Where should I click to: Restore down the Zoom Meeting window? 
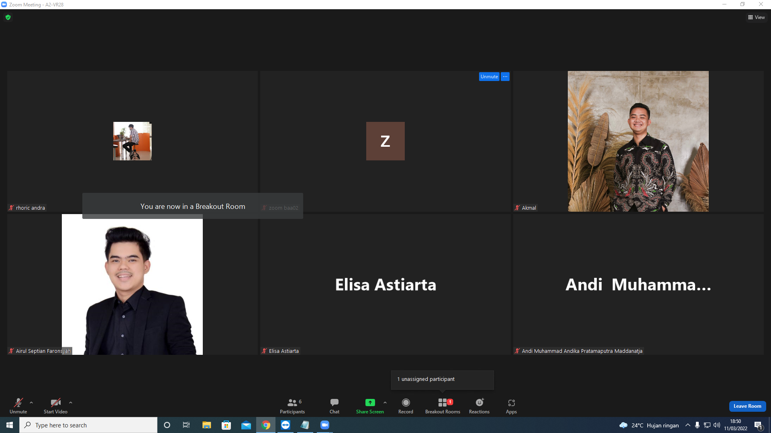pyautogui.click(x=742, y=4)
